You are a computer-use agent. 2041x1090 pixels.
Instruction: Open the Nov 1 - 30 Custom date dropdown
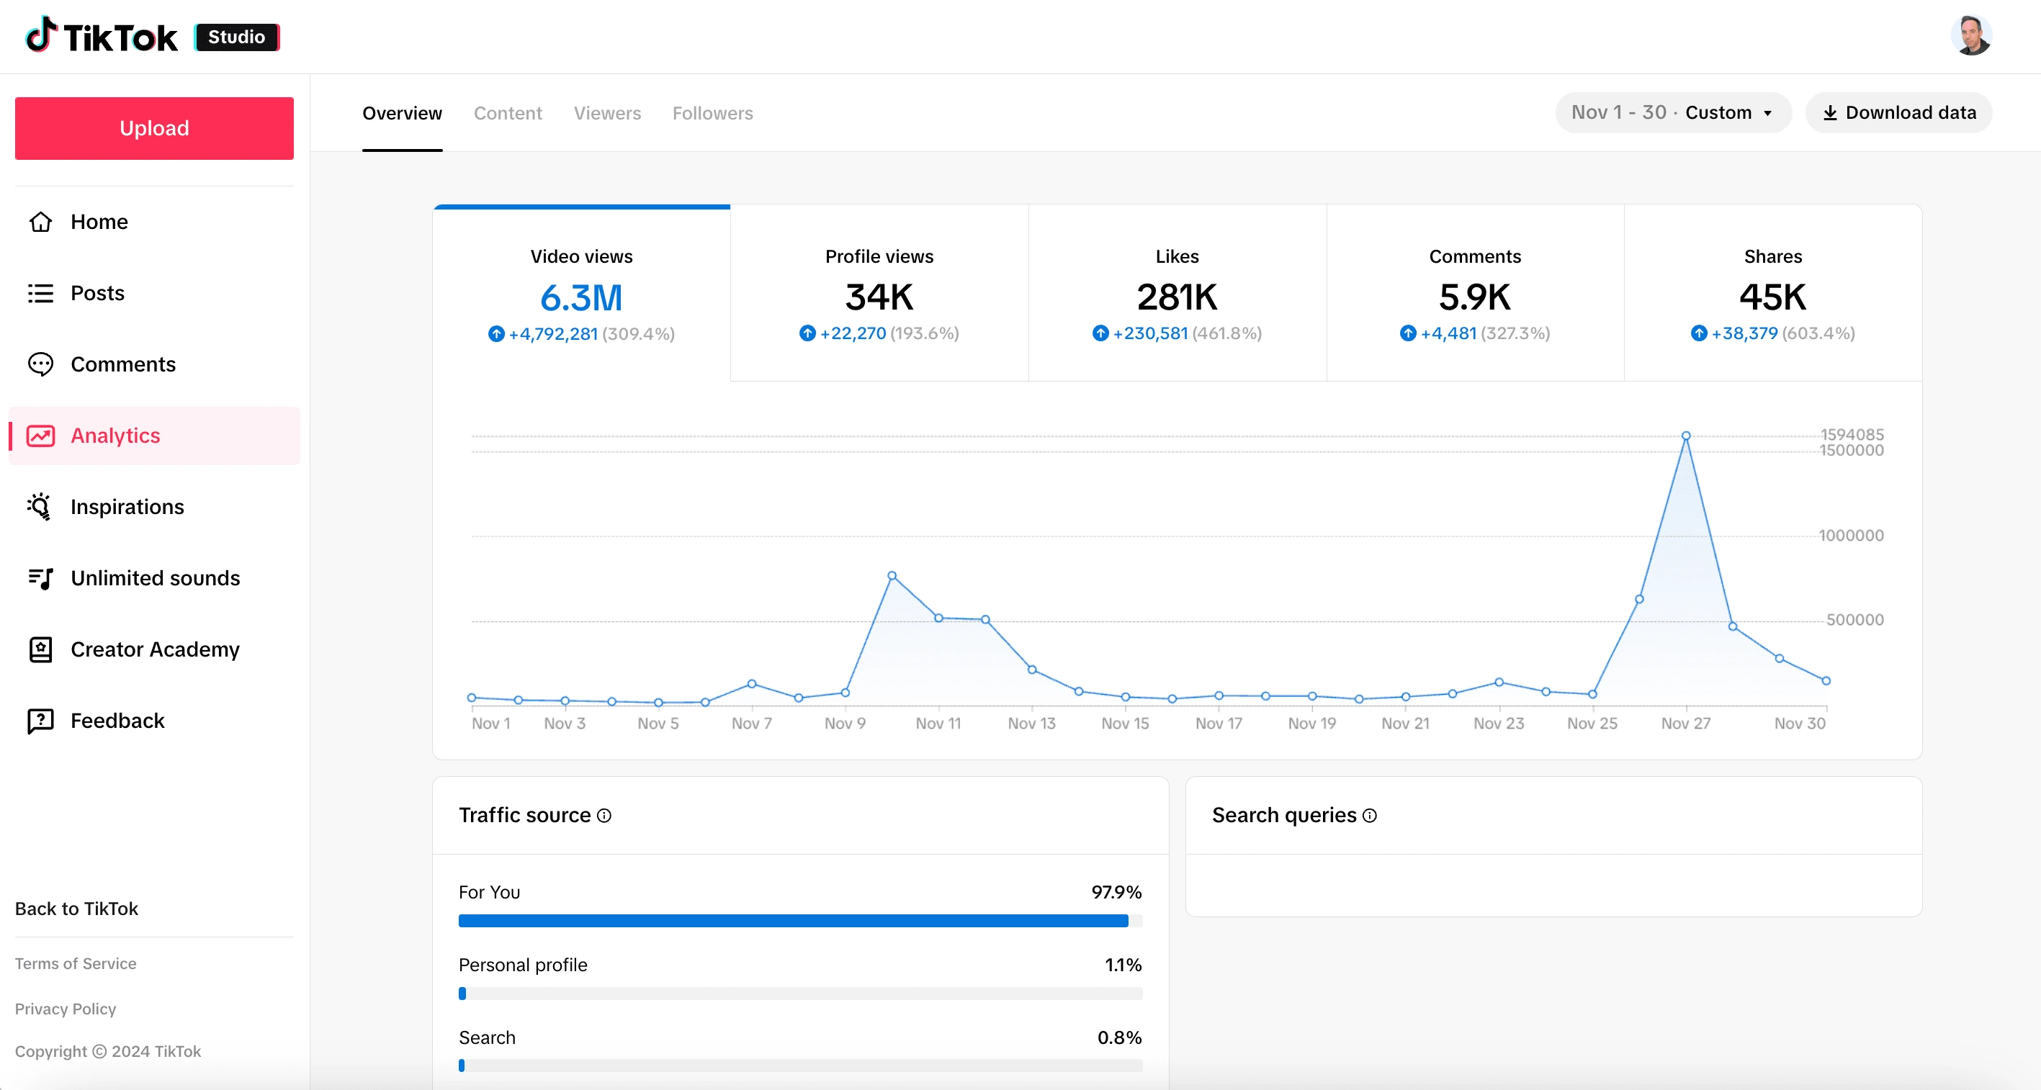(1674, 112)
